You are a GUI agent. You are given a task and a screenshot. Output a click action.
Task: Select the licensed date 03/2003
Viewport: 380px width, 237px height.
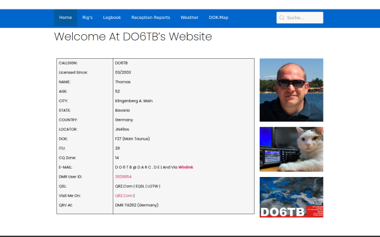point(123,72)
